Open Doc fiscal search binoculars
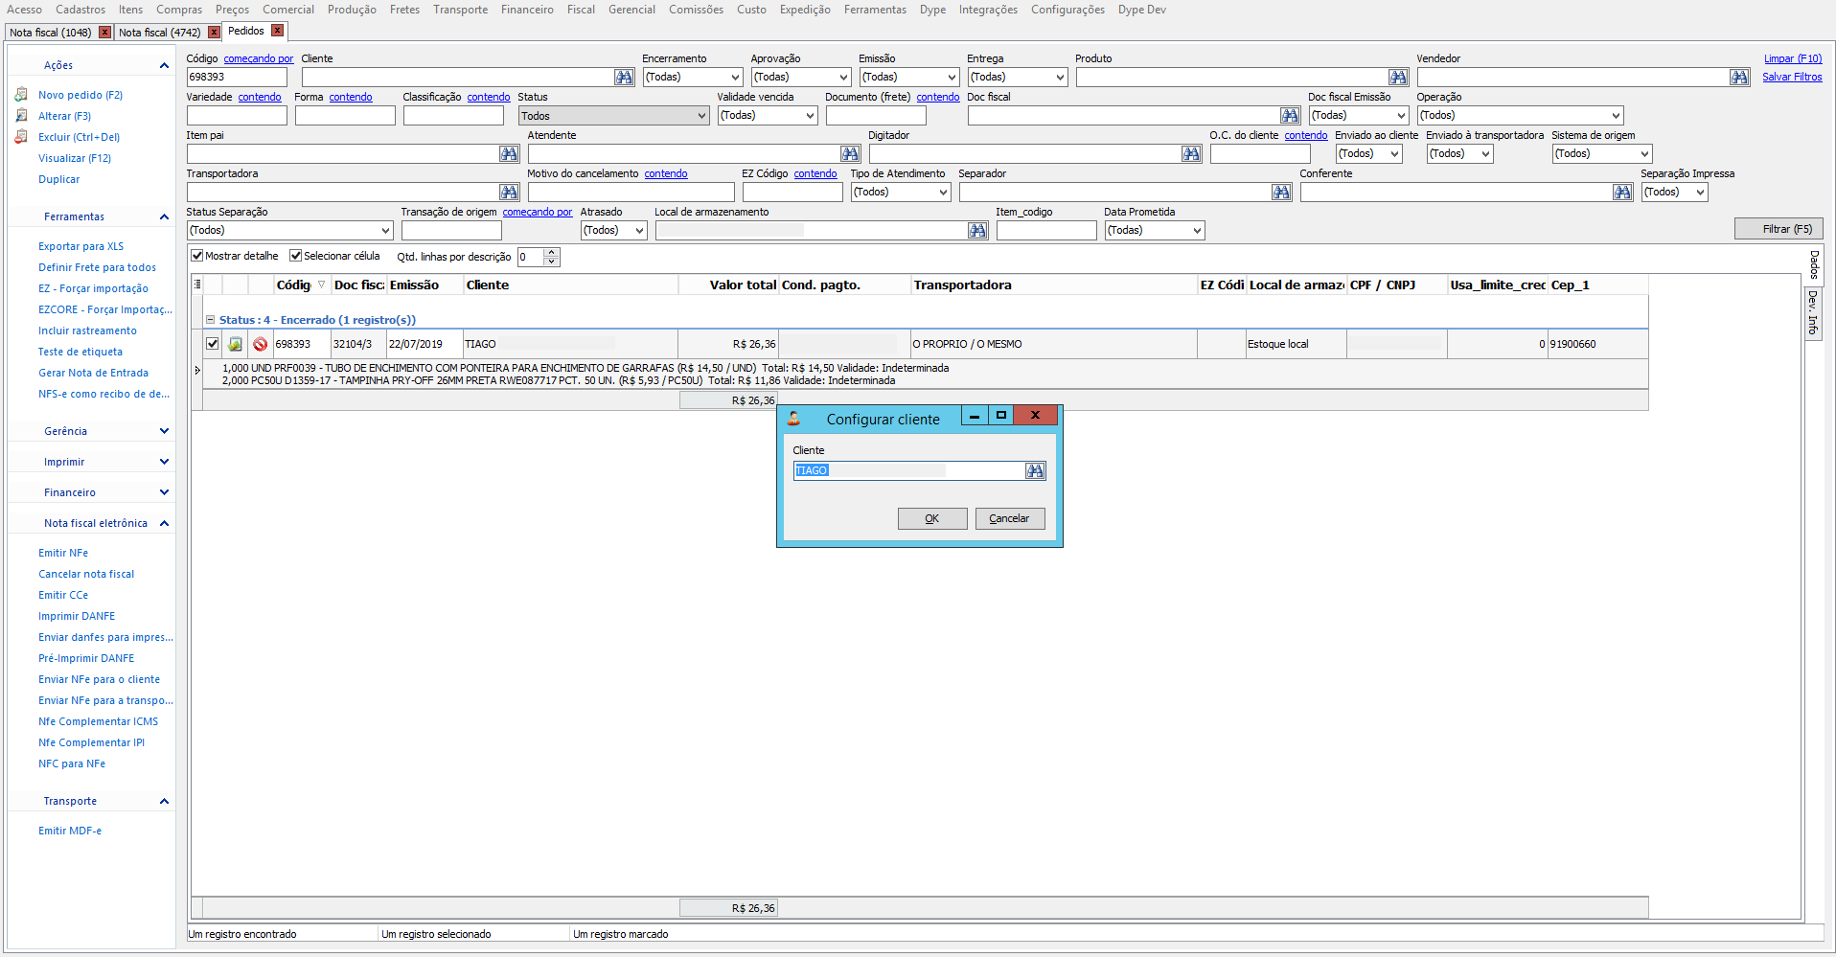This screenshot has width=1836, height=957. 1290,115
